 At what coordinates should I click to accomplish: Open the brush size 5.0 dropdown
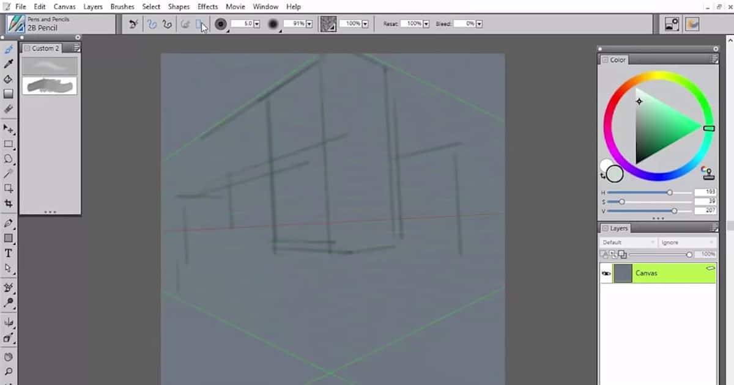[257, 23]
